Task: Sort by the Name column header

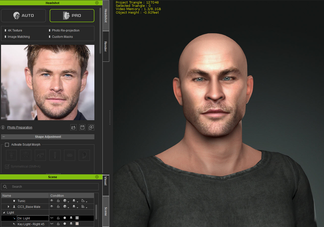Action: (x=25, y=196)
